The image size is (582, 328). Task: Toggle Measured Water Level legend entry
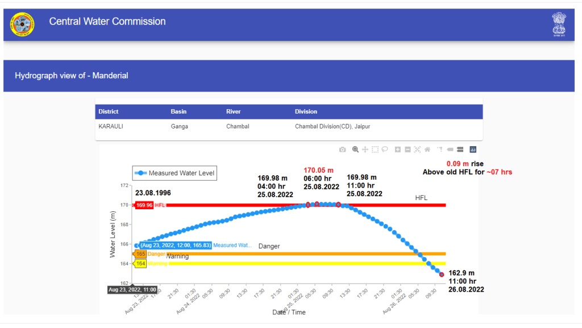click(175, 173)
